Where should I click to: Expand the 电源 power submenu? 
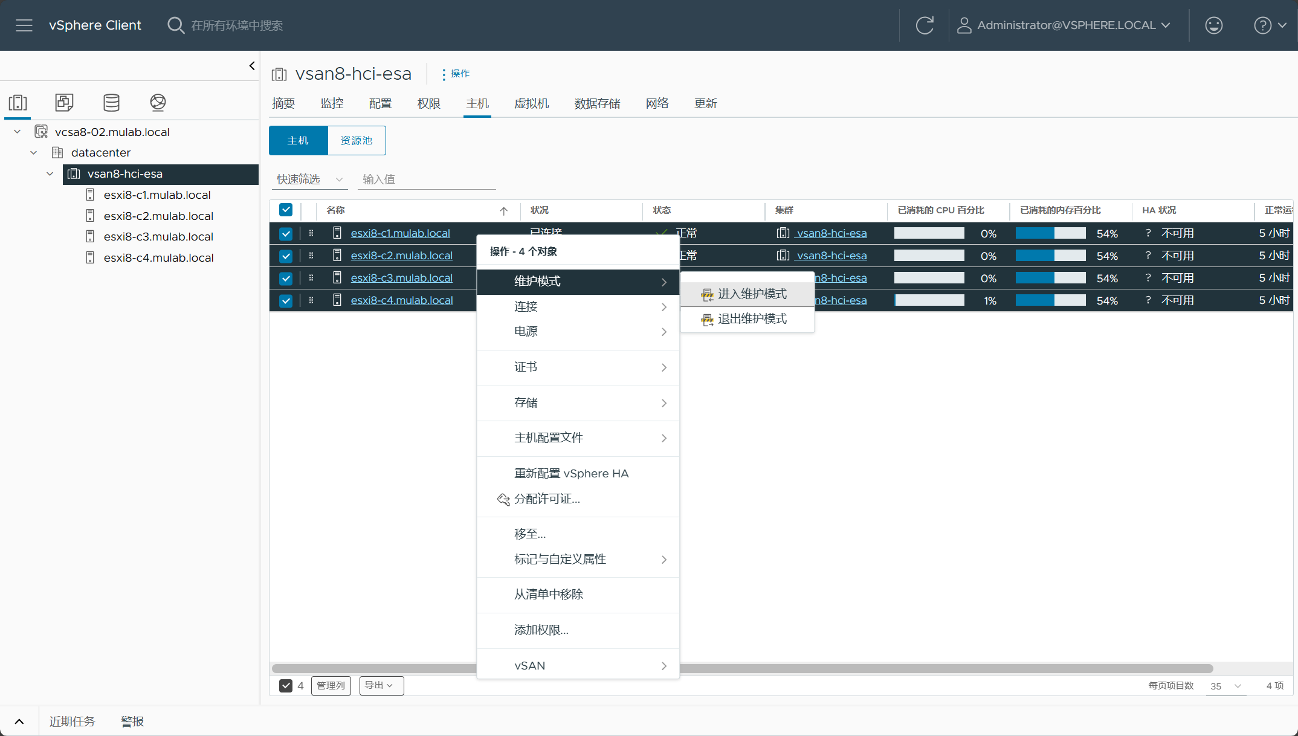click(578, 332)
